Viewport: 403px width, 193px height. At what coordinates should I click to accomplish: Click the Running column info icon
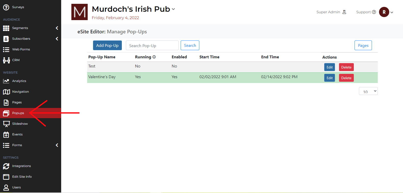(154, 57)
